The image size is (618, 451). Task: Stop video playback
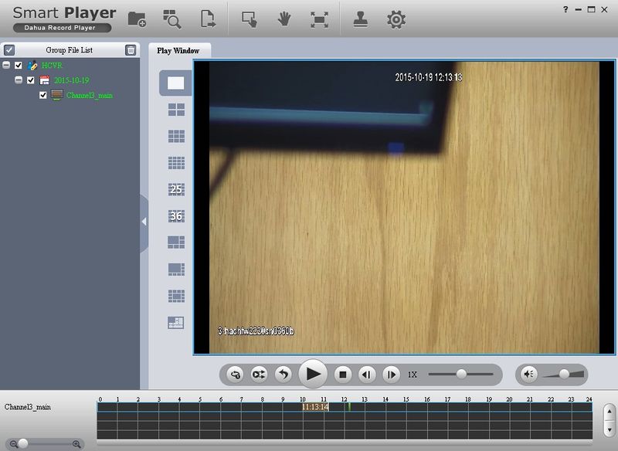pos(344,375)
